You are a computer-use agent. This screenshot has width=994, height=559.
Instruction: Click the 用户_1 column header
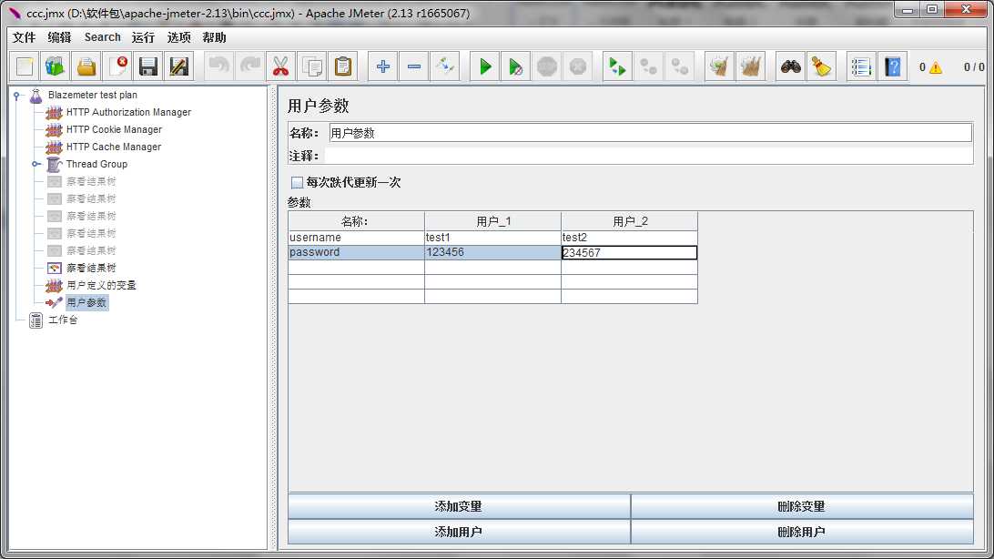[x=492, y=221]
